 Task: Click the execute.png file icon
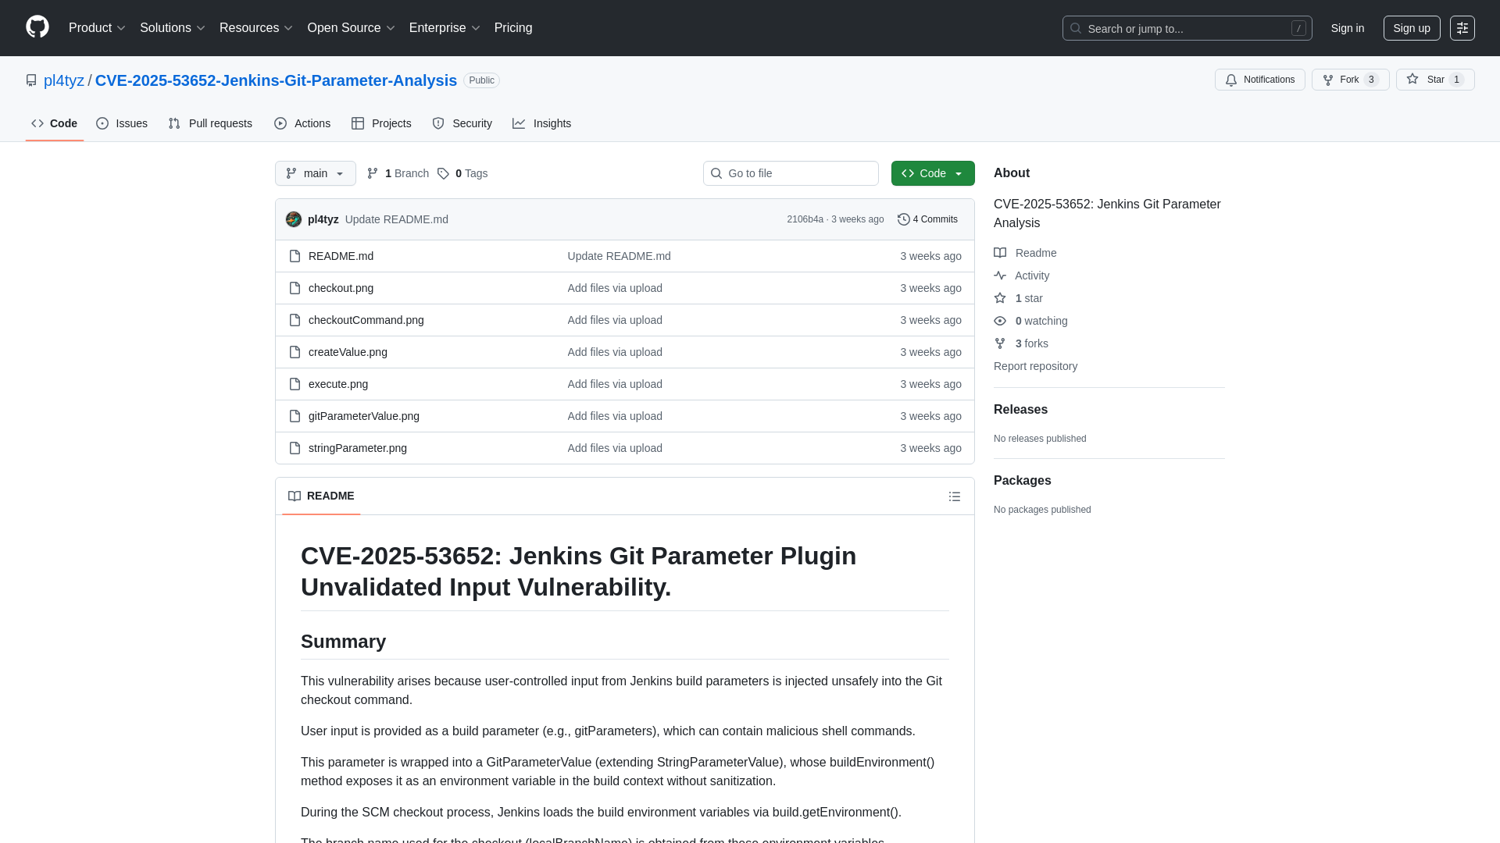(295, 384)
